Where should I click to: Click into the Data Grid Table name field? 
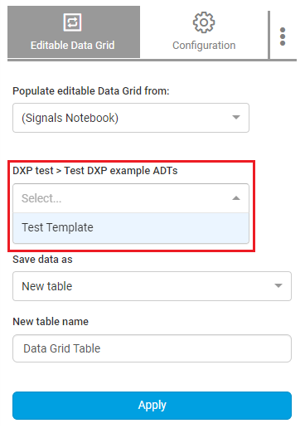[152, 348]
